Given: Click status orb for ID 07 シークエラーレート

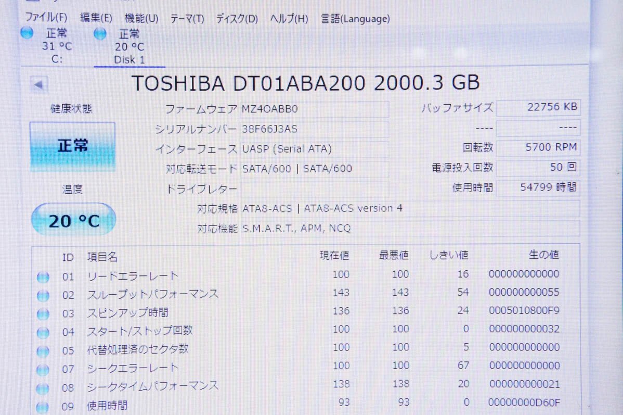Looking at the screenshot, I should point(43,370).
